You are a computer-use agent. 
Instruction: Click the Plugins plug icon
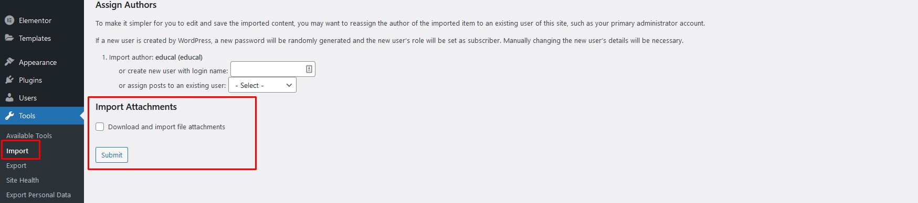pos(9,80)
